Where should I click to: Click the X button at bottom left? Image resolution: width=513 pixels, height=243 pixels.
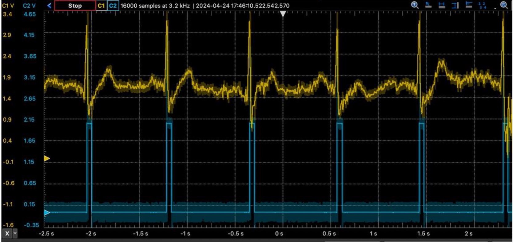click(7, 234)
